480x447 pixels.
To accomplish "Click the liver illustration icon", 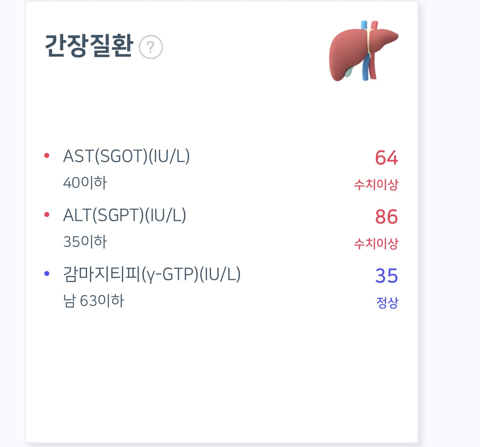I will coord(363,50).
